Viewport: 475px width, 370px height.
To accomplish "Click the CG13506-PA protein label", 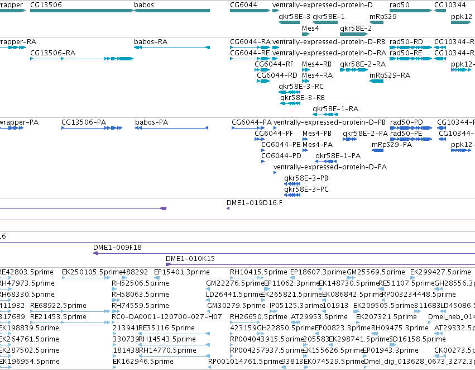I will pyautogui.click(x=84, y=122).
